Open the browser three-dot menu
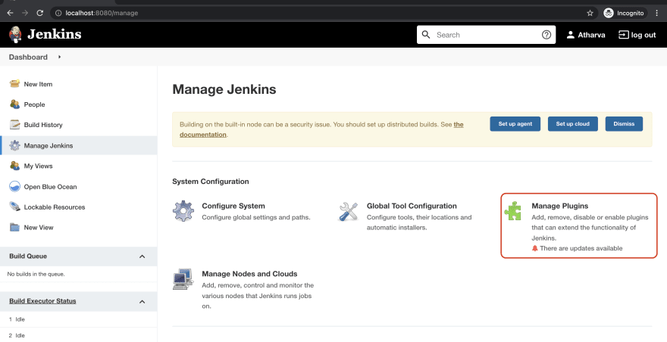Viewport: 667px width, 342px height. tap(658, 13)
